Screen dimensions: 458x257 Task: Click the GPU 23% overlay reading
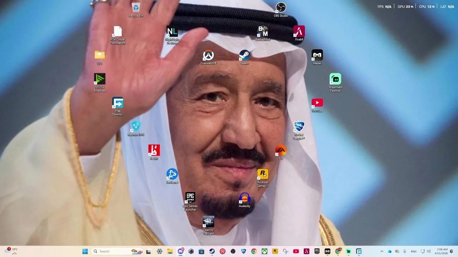[x=405, y=6]
